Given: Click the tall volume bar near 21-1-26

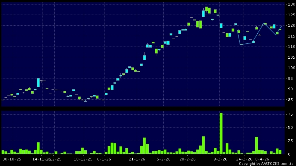Looking at the screenshot, I should pyautogui.click(x=144, y=146).
